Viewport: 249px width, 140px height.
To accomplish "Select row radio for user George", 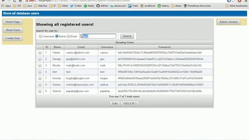I will [x=40, y=59].
